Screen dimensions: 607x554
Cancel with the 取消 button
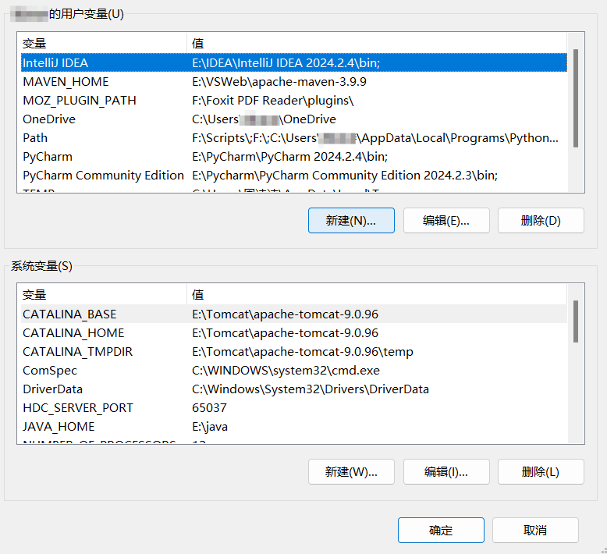pos(535,530)
